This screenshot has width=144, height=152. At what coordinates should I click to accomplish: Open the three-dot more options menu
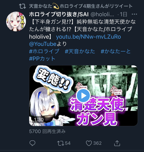[x=134, y=14]
